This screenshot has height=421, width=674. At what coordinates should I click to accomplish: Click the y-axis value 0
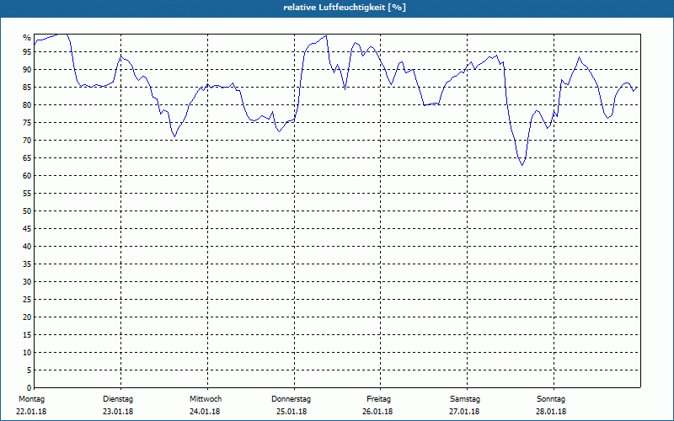(29, 388)
